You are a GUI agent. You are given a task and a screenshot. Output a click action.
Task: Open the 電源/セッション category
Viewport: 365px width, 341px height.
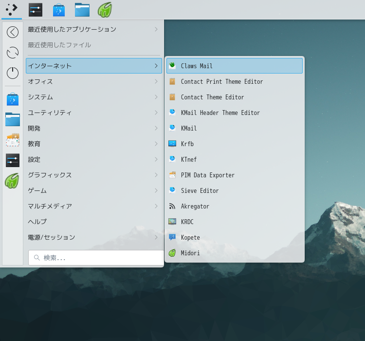coord(94,237)
